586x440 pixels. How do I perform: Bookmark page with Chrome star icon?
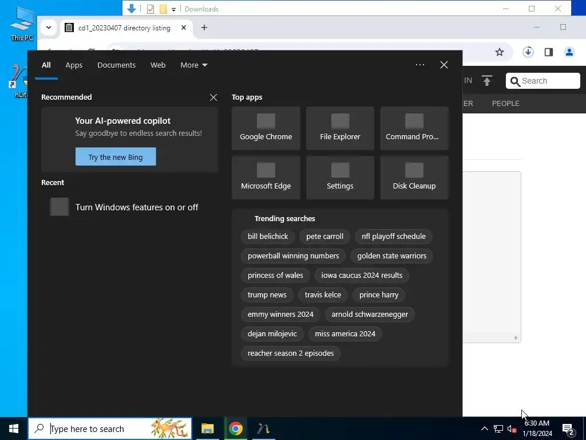499,52
